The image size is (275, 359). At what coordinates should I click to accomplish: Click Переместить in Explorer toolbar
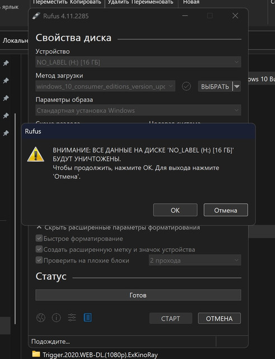[50, 2]
